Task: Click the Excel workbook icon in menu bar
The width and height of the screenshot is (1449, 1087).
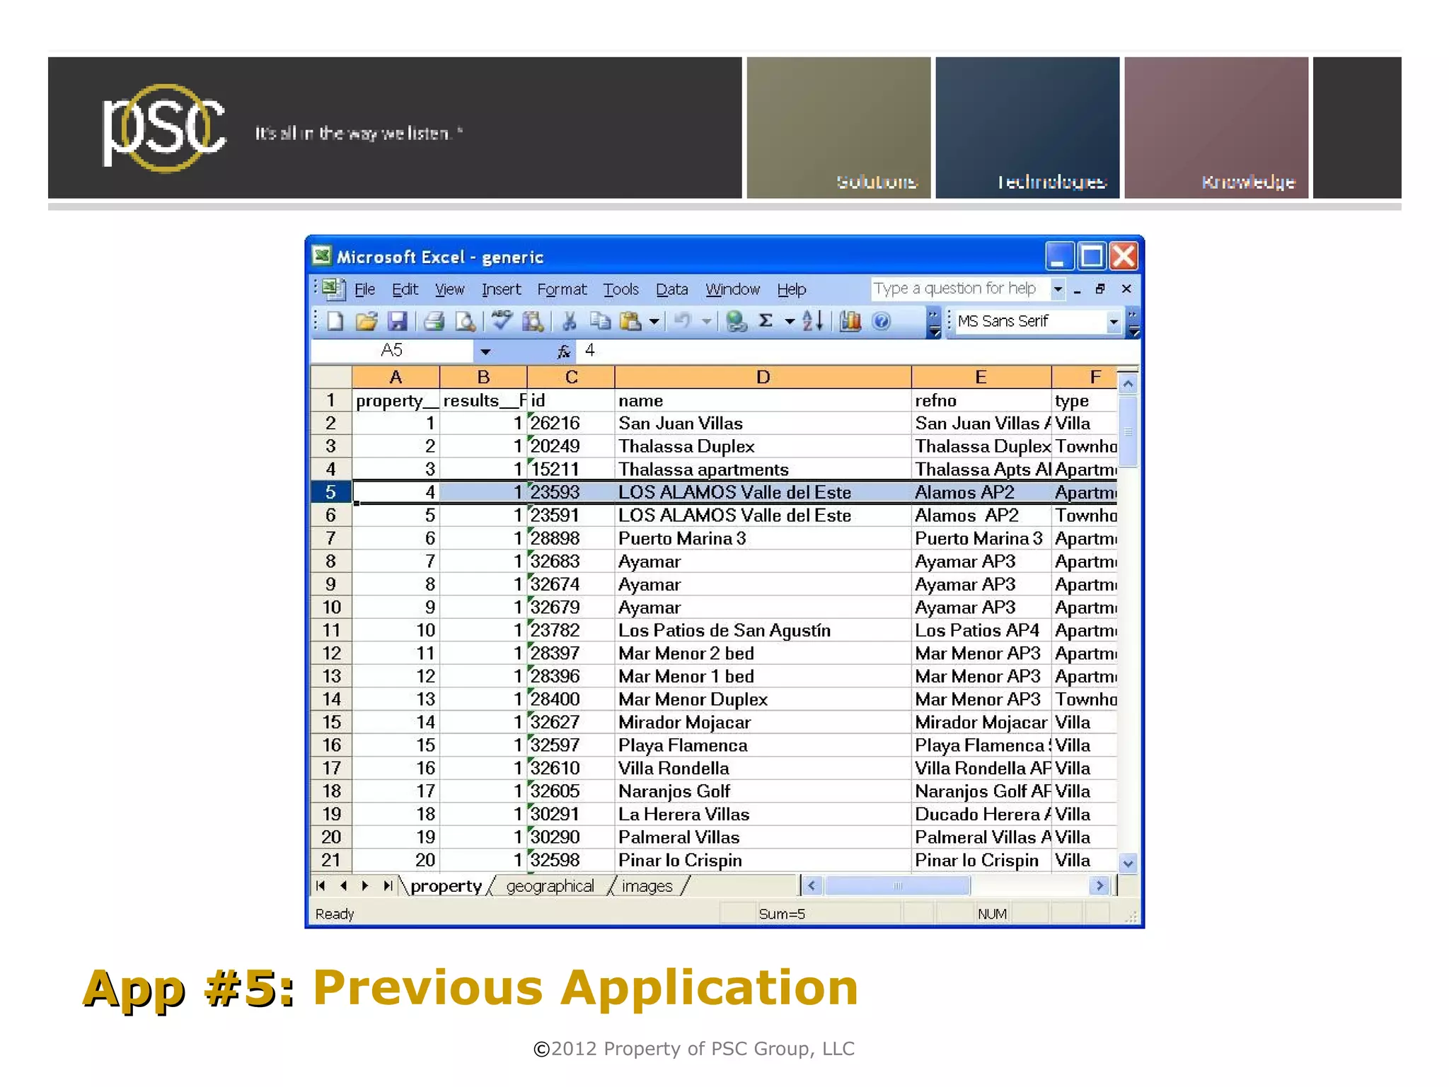Action: (332, 289)
